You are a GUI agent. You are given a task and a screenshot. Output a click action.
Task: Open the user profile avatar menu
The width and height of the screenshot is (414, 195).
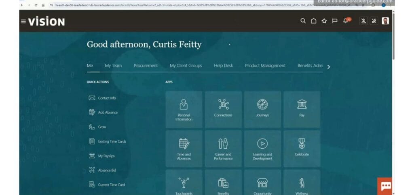tap(385, 21)
